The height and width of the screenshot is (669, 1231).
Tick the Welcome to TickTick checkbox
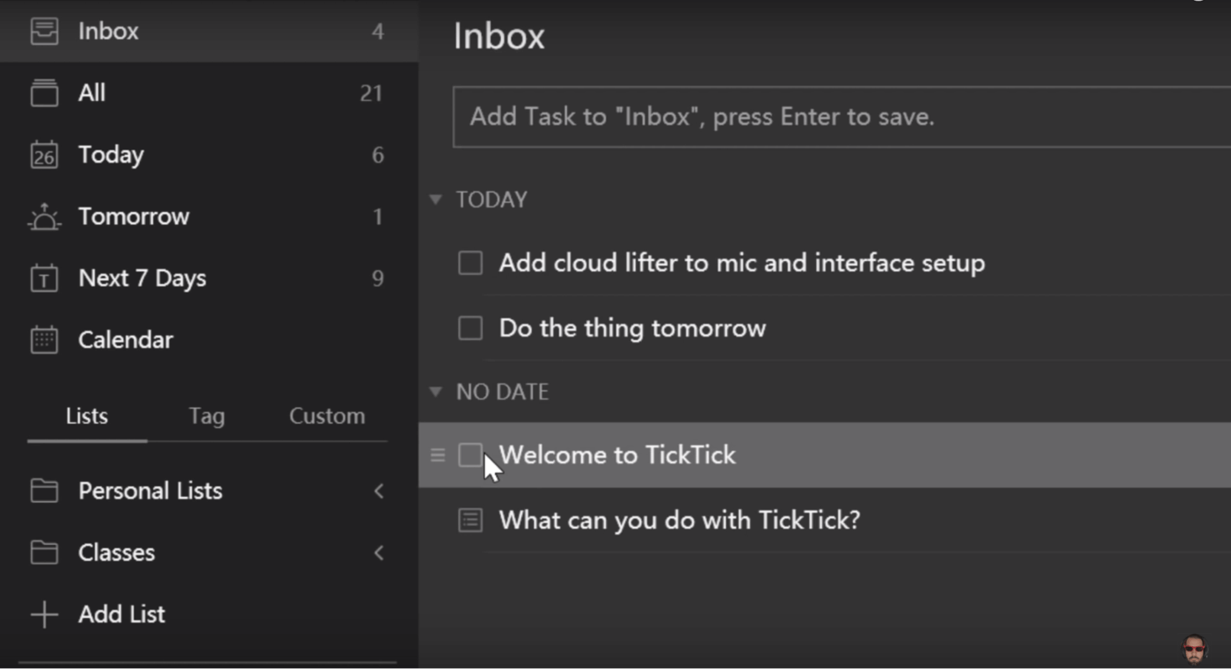pyautogui.click(x=470, y=455)
